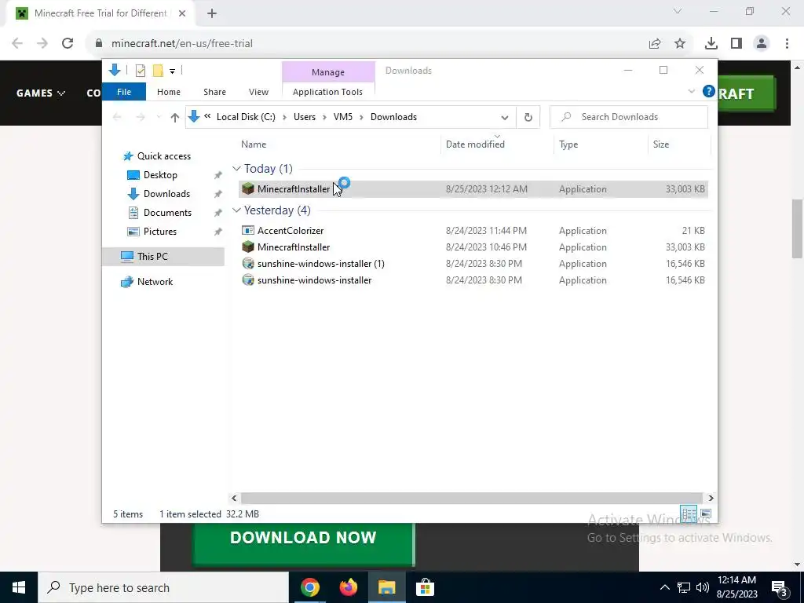
Task: Open the address bar history dropdown
Action: pyautogui.click(x=505, y=118)
